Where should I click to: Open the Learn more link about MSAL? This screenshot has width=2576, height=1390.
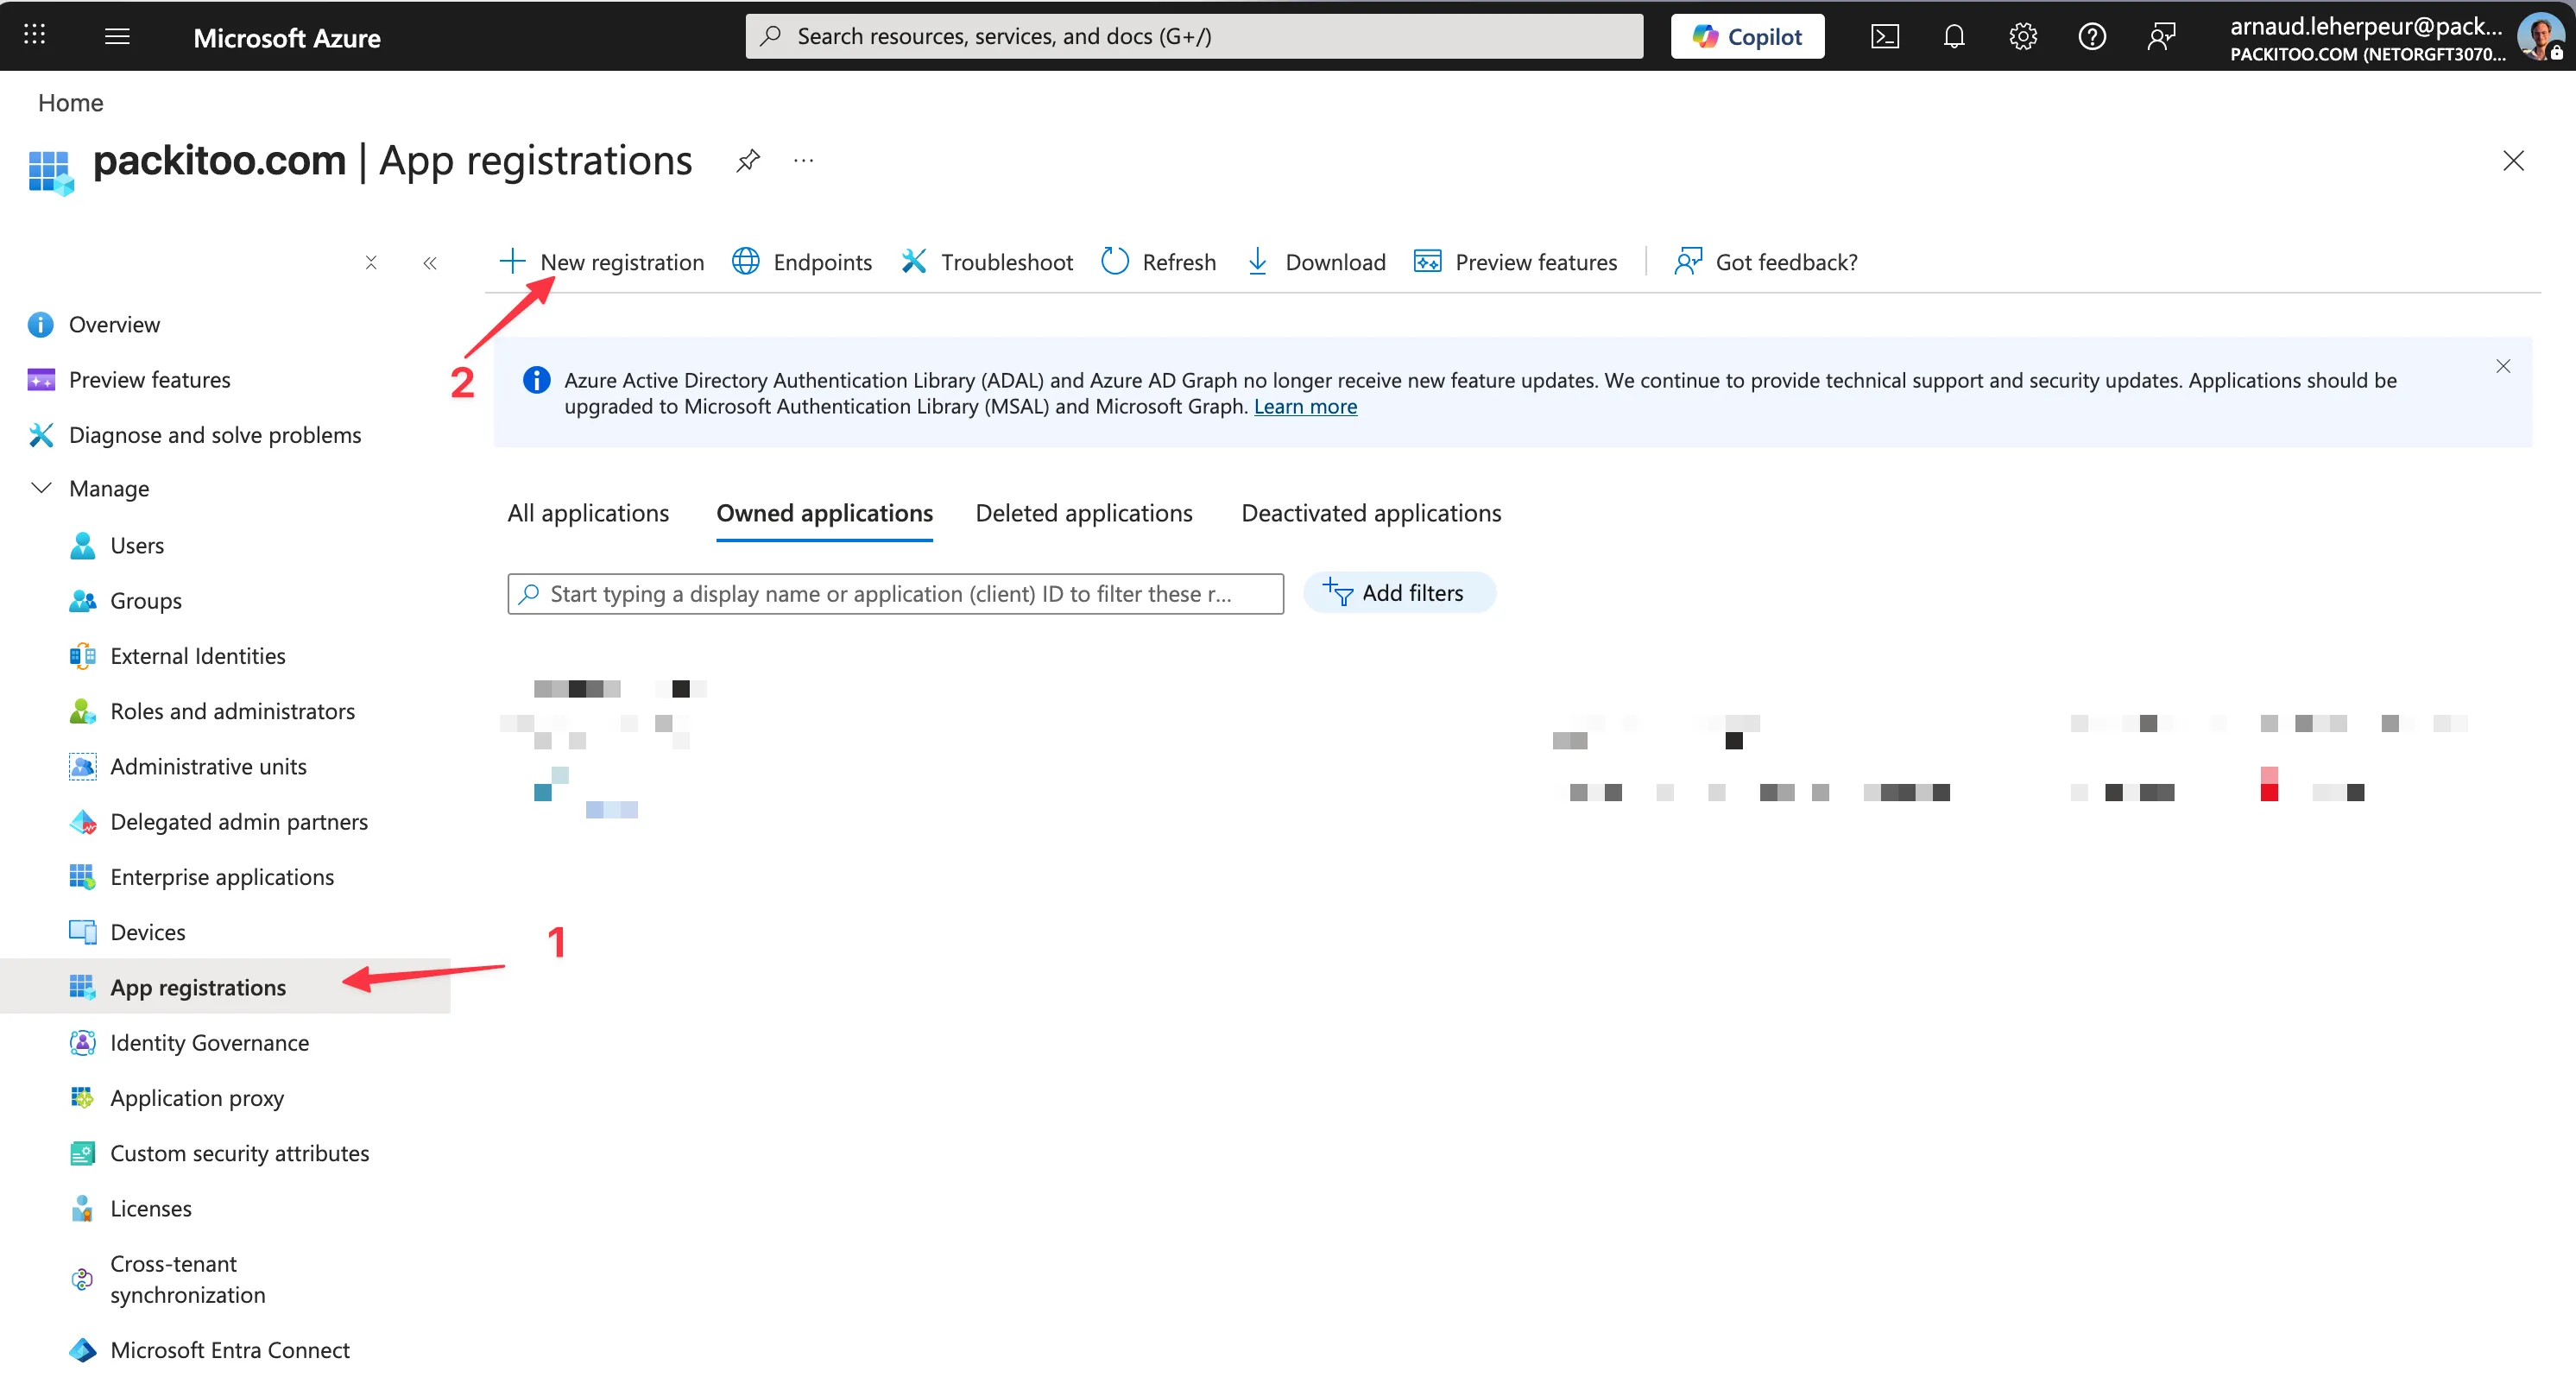[1305, 406]
